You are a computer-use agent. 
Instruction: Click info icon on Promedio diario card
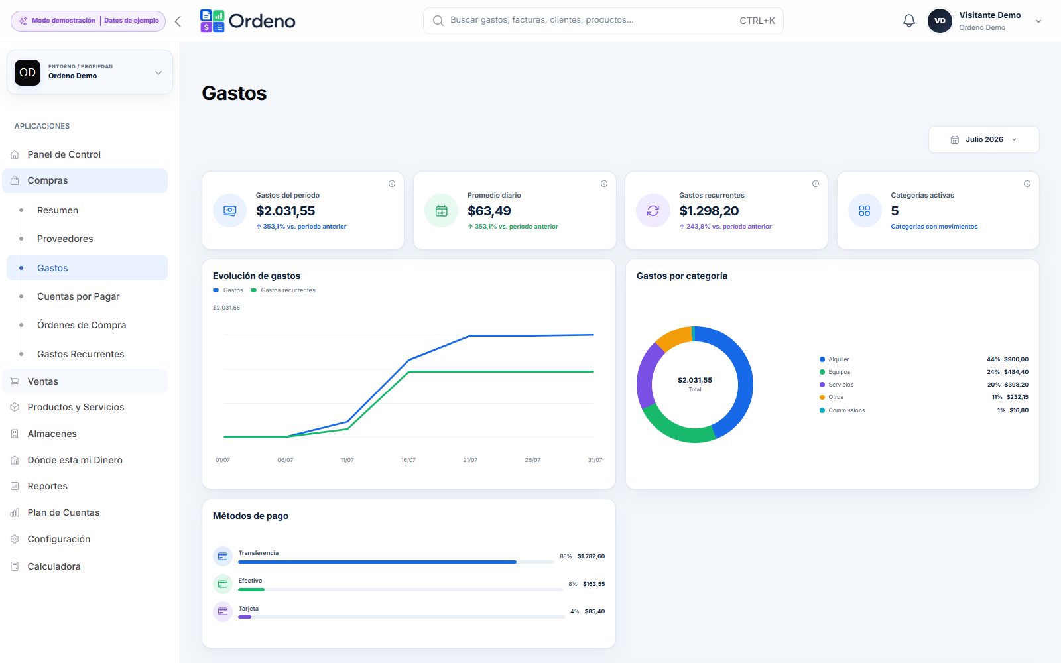coord(604,184)
